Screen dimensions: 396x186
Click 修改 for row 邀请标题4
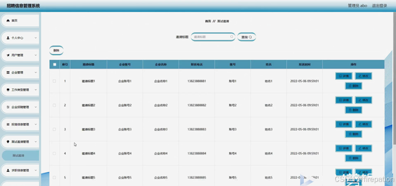pos(363,148)
